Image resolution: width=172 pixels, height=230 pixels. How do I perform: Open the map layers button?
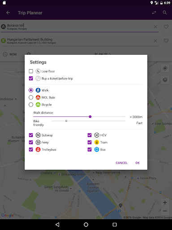coord(165,80)
